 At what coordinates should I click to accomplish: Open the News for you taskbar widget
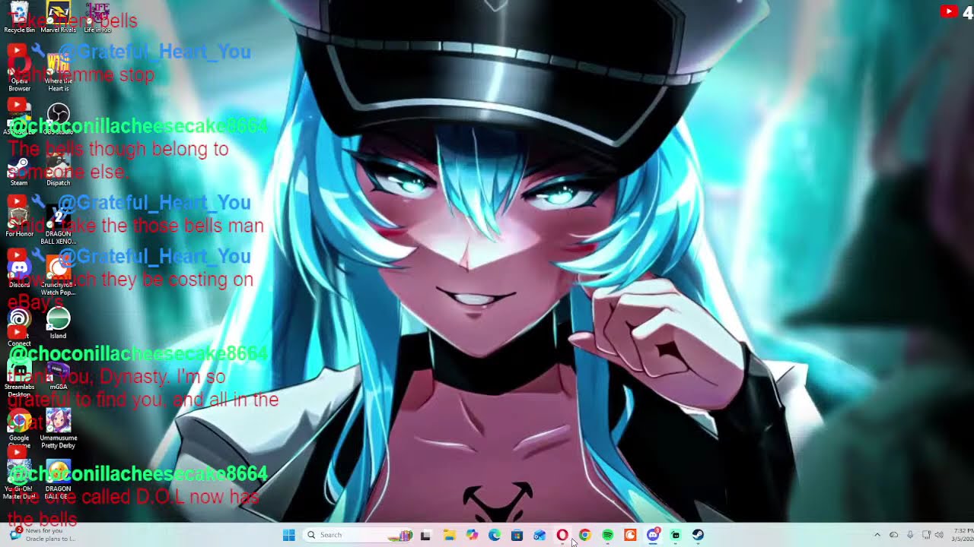point(42,535)
